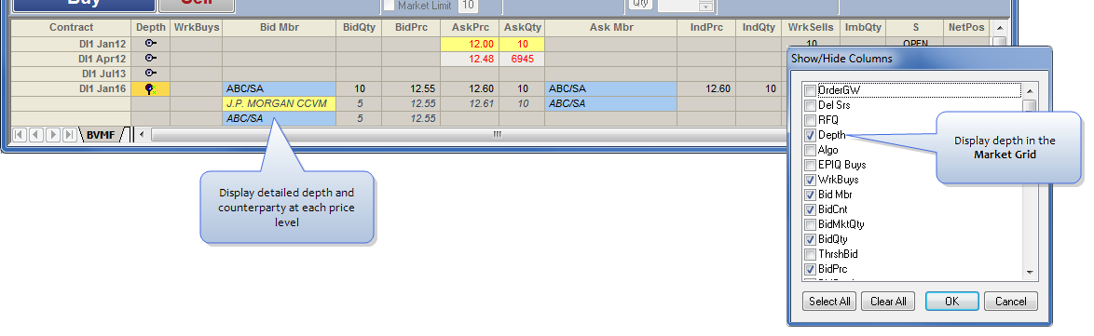The height and width of the screenshot is (336, 1094).
Task: Click the NetPos column header
Action: tap(966, 28)
